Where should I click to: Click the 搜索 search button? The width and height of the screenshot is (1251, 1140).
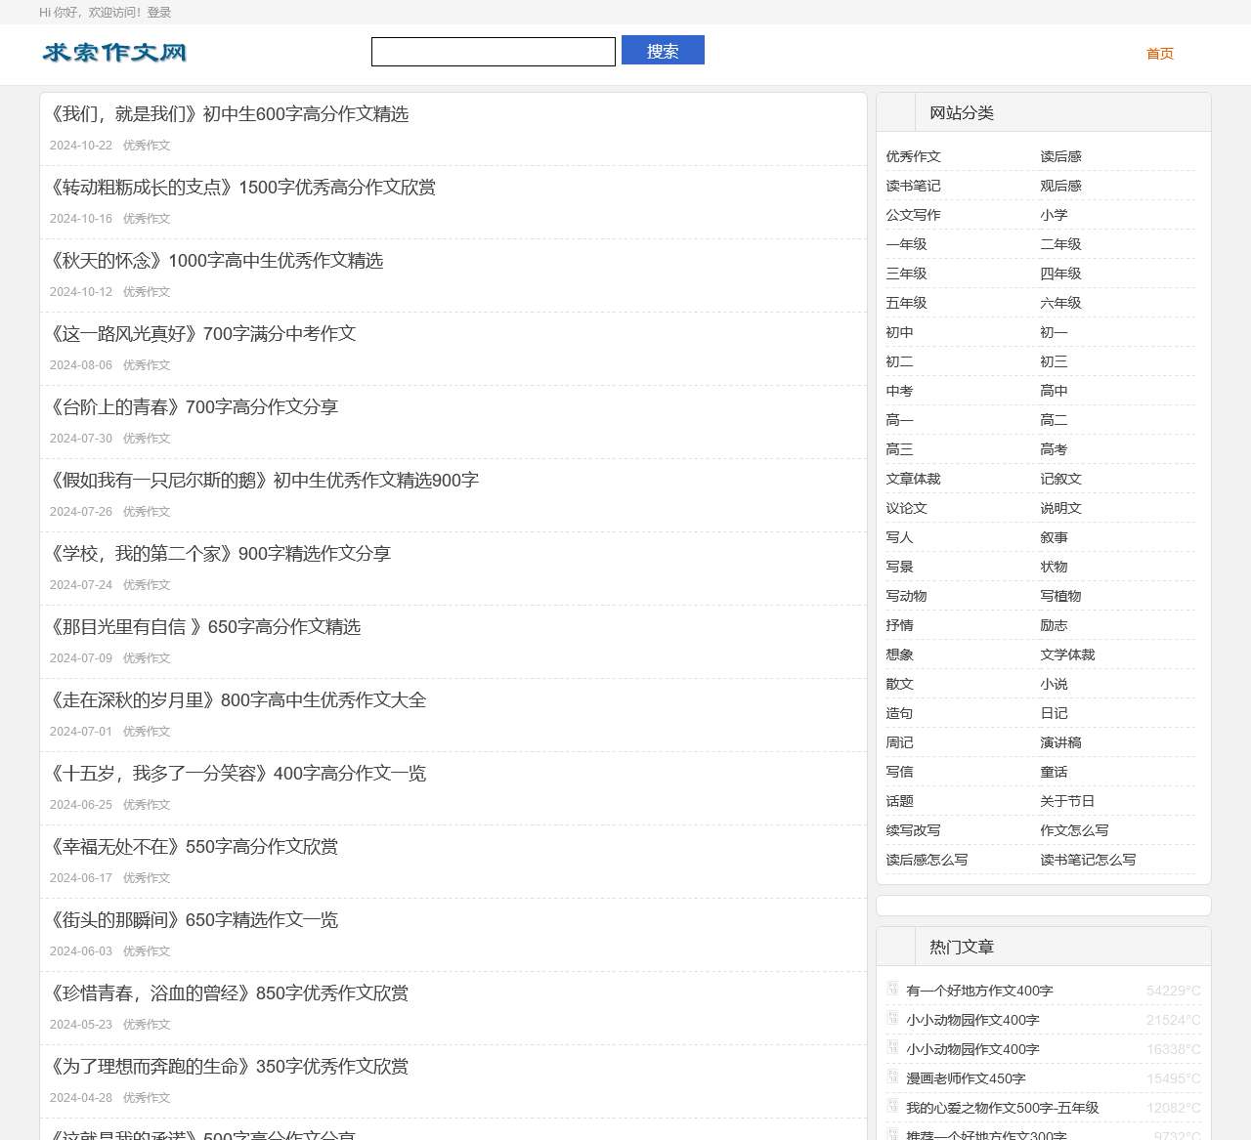click(663, 50)
